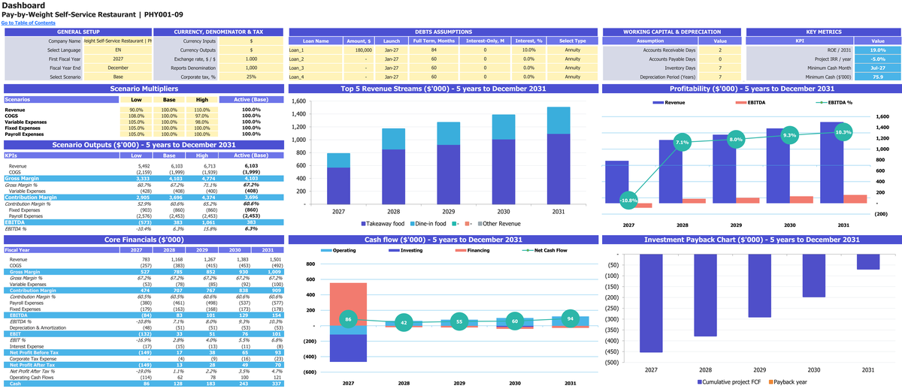Edit Variable Expenses High multiplier 98.0%
The width and height of the screenshot is (902, 389).
pyautogui.click(x=201, y=122)
